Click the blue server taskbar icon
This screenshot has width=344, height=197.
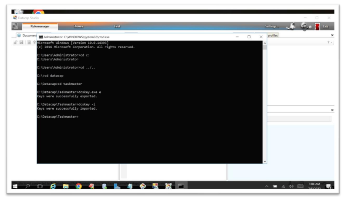tap(117, 186)
